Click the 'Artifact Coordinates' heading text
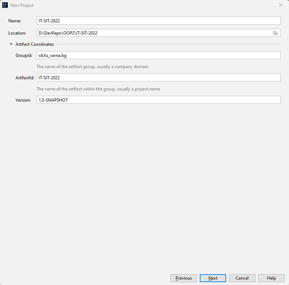This screenshot has height=285, width=289. [35, 44]
